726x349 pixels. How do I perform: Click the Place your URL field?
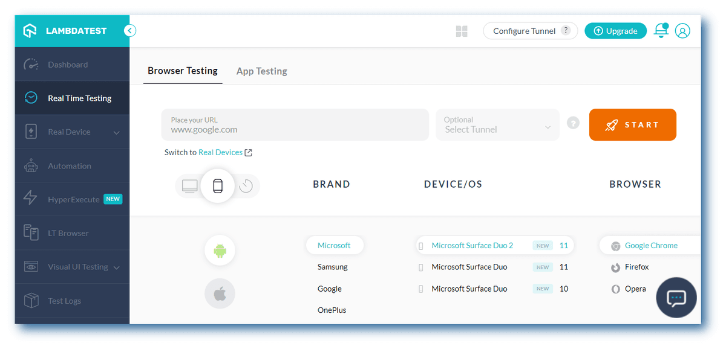pos(295,124)
